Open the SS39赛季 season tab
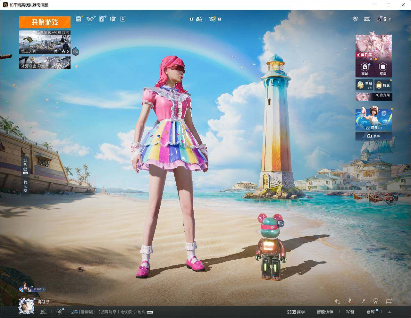This screenshot has width=411, height=318. coord(296,312)
